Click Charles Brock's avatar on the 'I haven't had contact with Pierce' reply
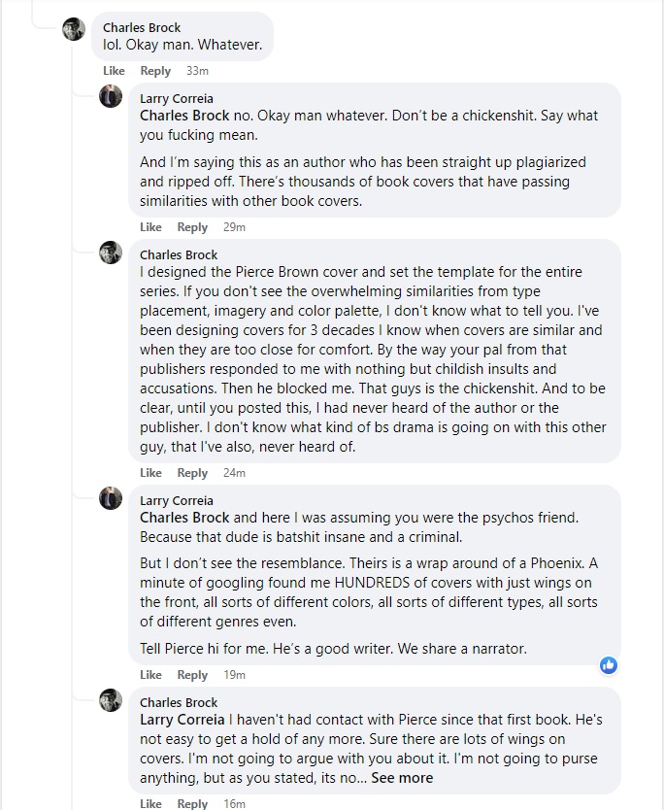Viewport: 664px width, 810px height. point(111,699)
